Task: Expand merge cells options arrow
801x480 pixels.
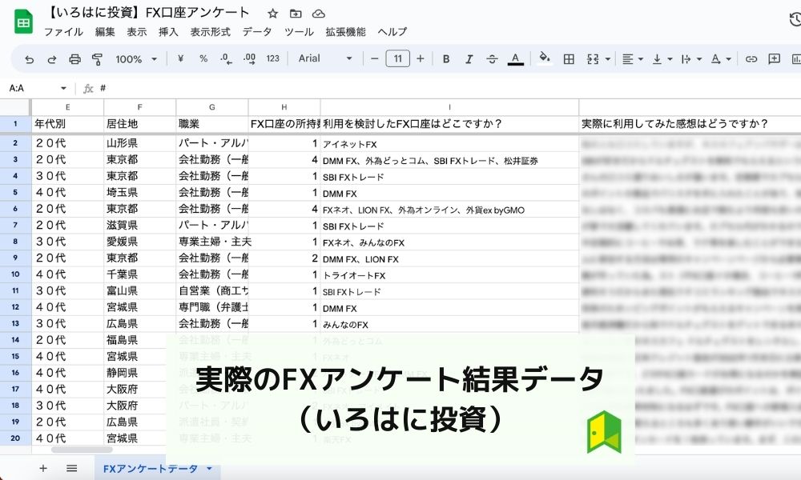Action: pos(608,59)
